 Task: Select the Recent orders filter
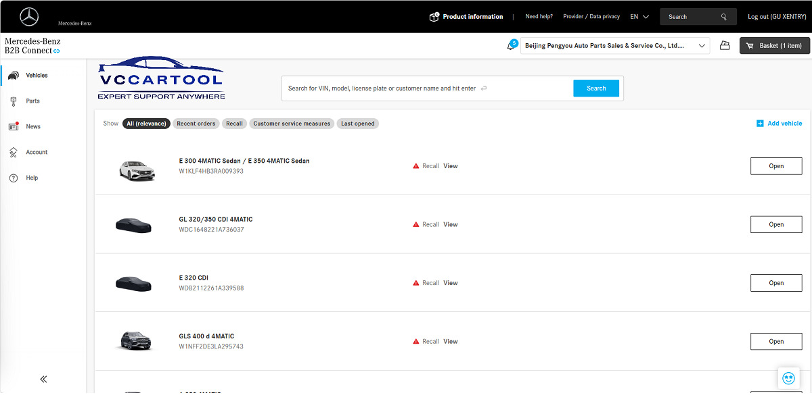(x=196, y=124)
